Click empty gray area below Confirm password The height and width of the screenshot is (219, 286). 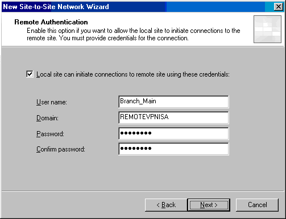pos(142,172)
